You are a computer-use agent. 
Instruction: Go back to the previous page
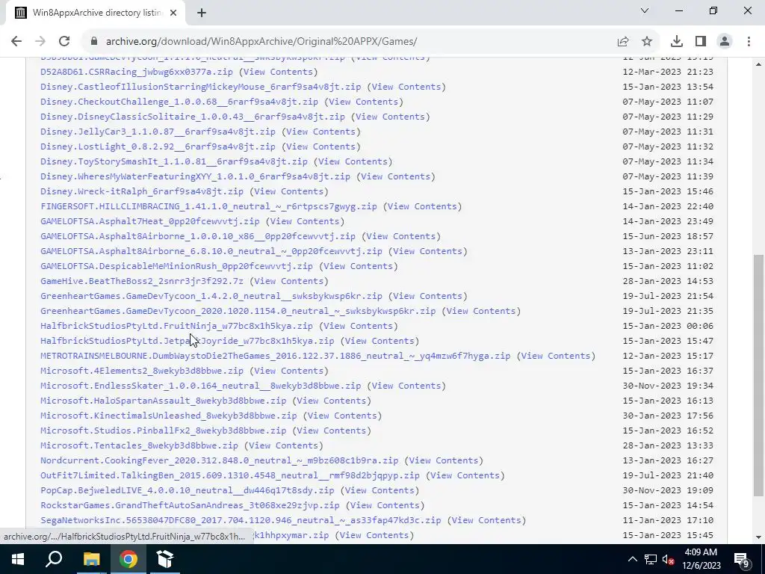tap(16, 42)
